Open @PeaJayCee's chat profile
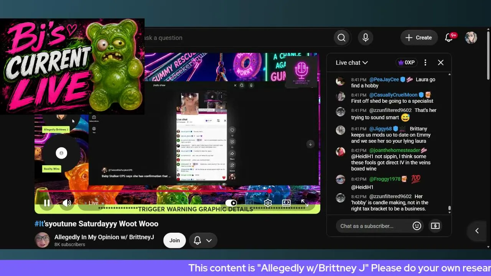The image size is (491, 276). tap(384, 79)
